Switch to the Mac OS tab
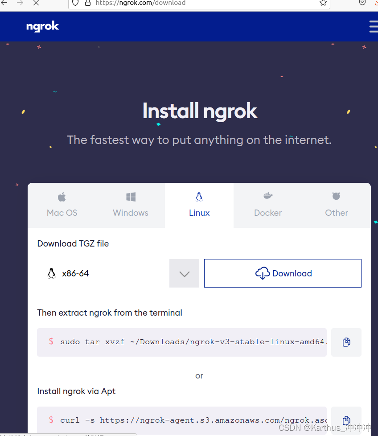Image resolution: width=378 pixels, height=436 pixels. pos(62,205)
